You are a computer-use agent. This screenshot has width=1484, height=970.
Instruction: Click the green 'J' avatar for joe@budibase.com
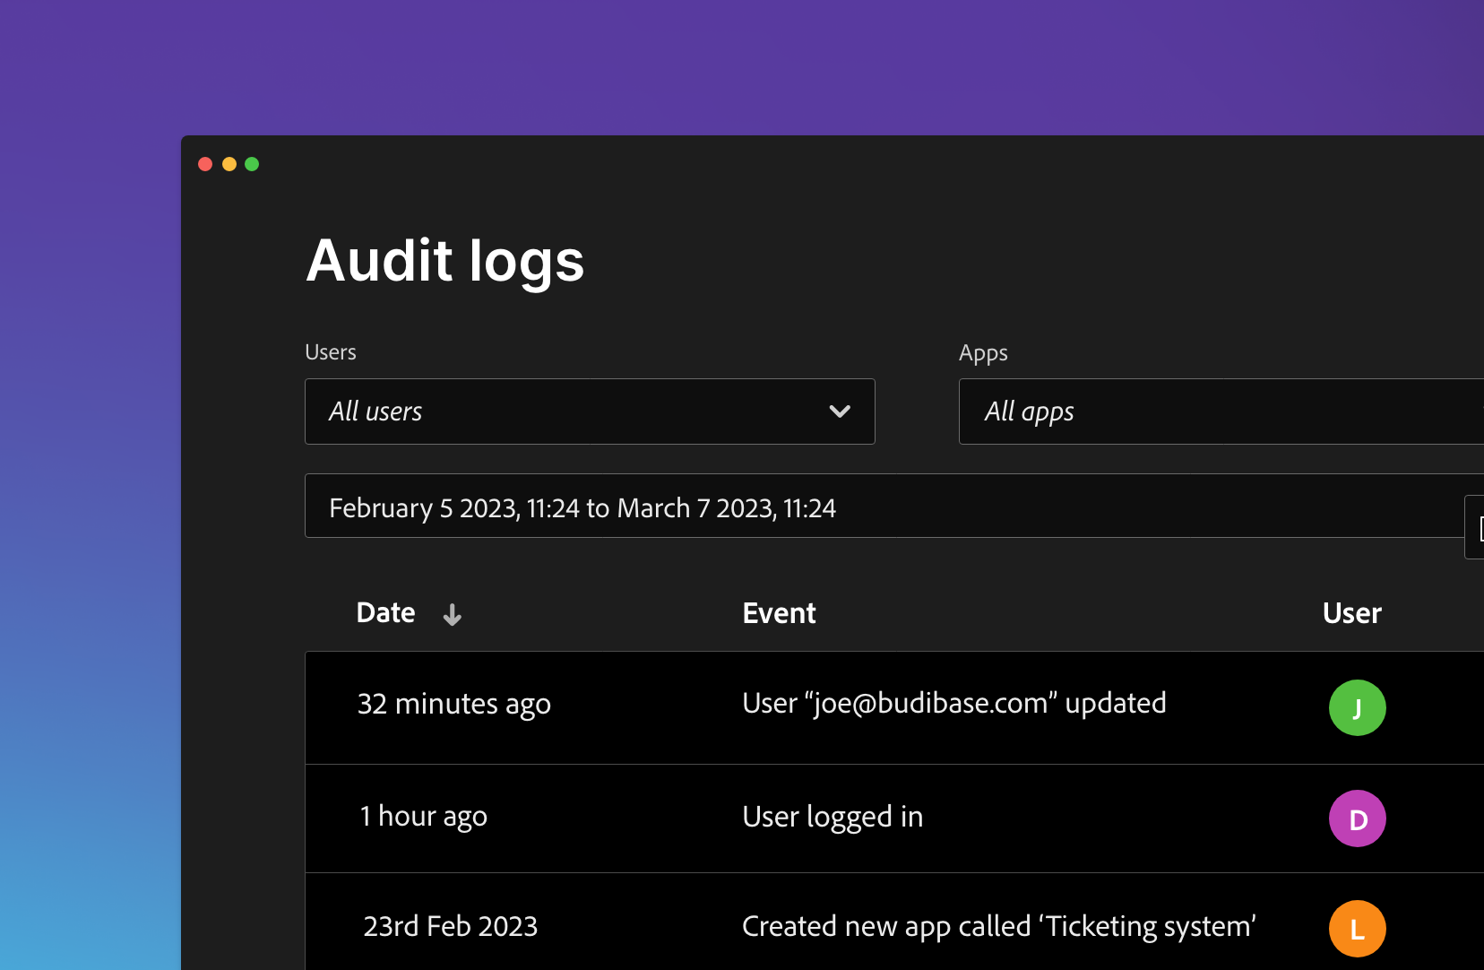click(x=1357, y=707)
